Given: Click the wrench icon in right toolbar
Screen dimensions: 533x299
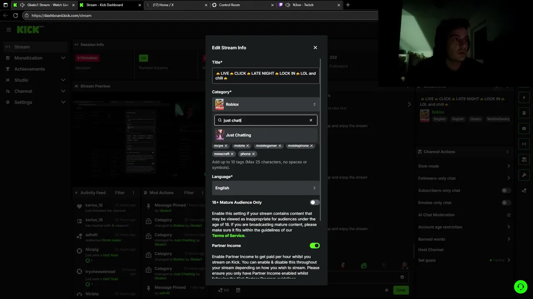Looking at the screenshot, I should [524, 175].
